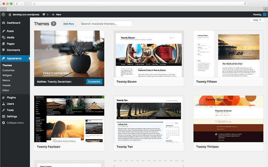The image size is (268, 167).
Task: Click the Twenty Fifteen theme name label
Action: point(206,81)
